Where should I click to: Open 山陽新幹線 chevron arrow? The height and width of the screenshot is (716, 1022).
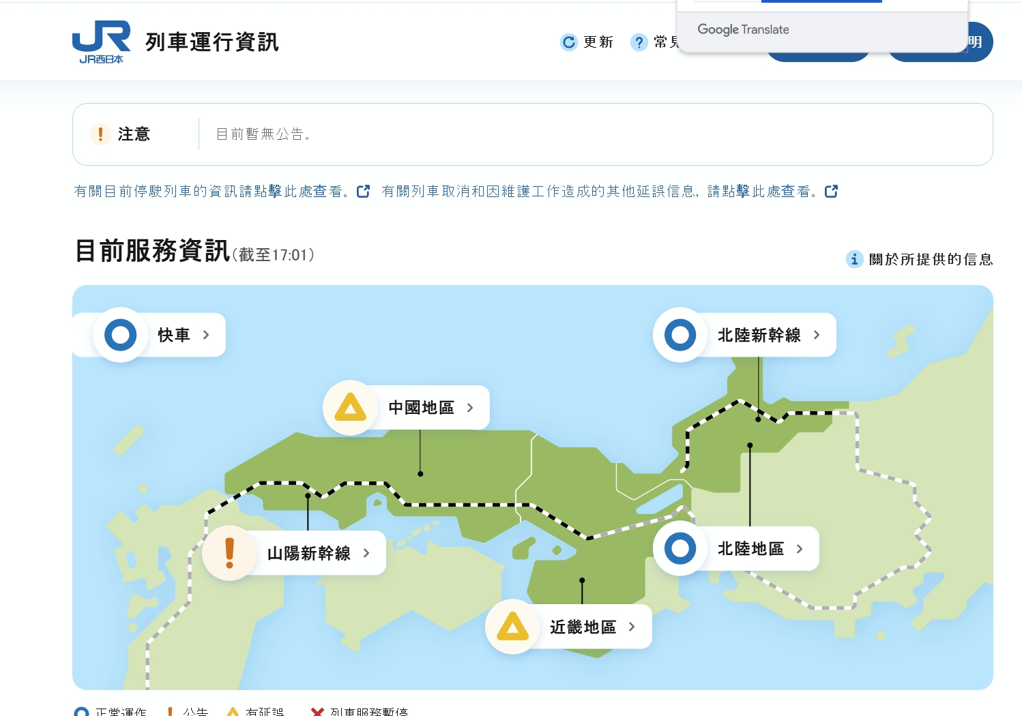pyautogui.click(x=366, y=553)
